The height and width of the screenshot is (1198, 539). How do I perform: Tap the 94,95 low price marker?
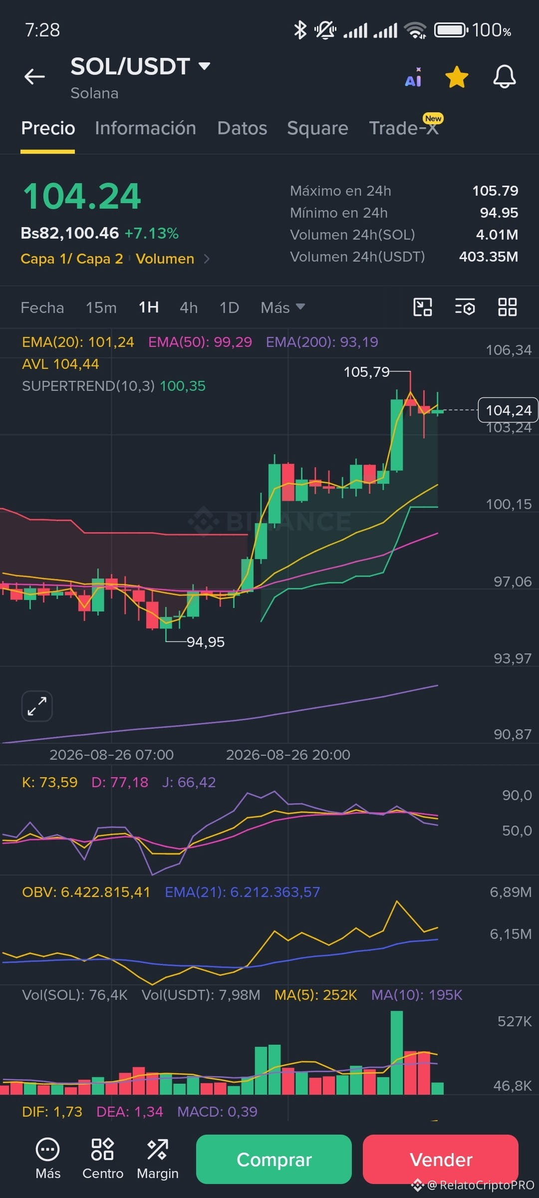(x=206, y=642)
